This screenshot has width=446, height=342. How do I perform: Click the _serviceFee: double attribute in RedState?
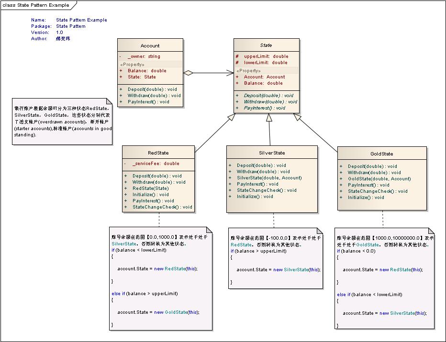coord(156,164)
